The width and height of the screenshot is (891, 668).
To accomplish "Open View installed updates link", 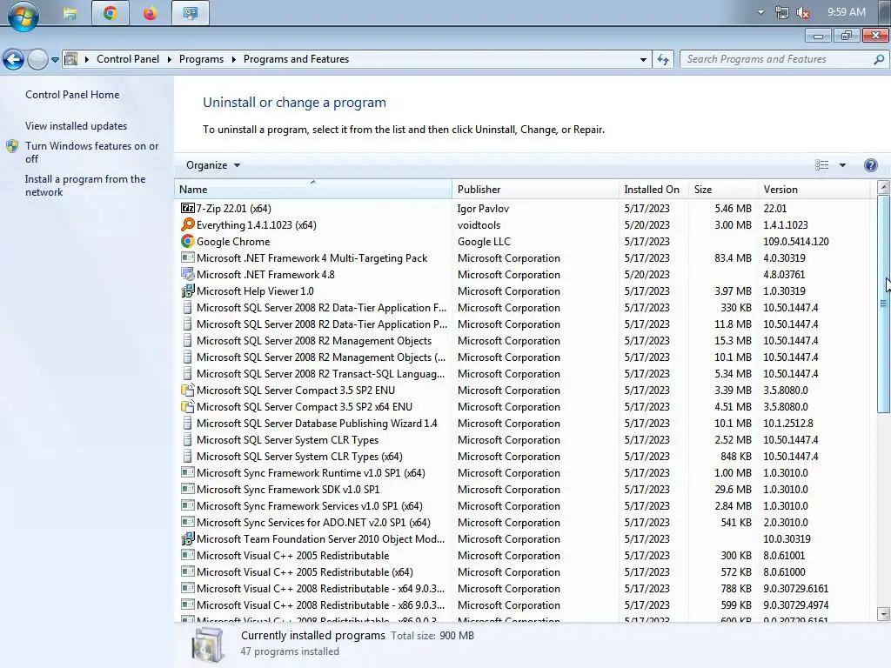I will [x=77, y=126].
